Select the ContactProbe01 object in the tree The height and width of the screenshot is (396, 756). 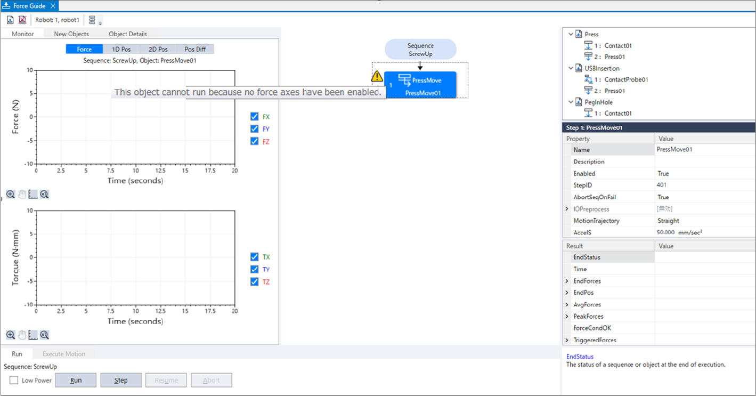[x=626, y=79]
